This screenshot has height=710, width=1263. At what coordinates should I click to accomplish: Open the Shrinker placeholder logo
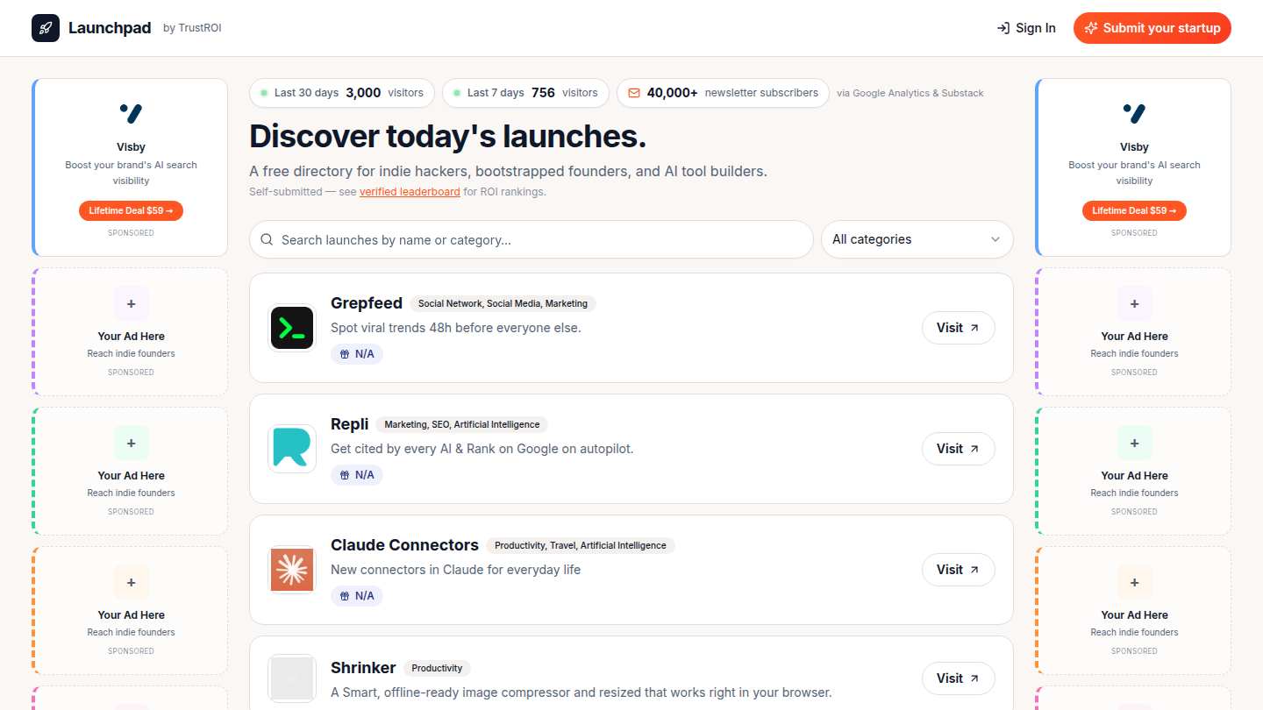[x=292, y=678]
